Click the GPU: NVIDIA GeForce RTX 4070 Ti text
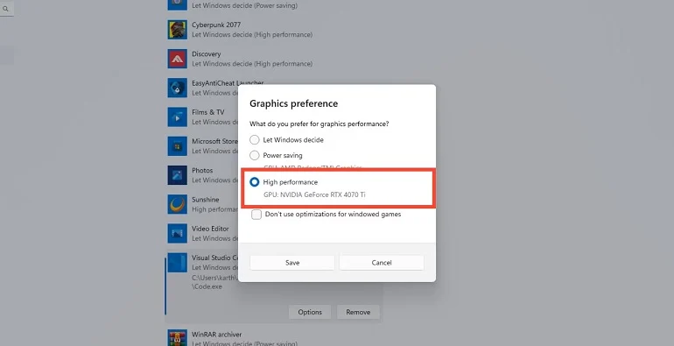 pyautogui.click(x=314, y=194)
